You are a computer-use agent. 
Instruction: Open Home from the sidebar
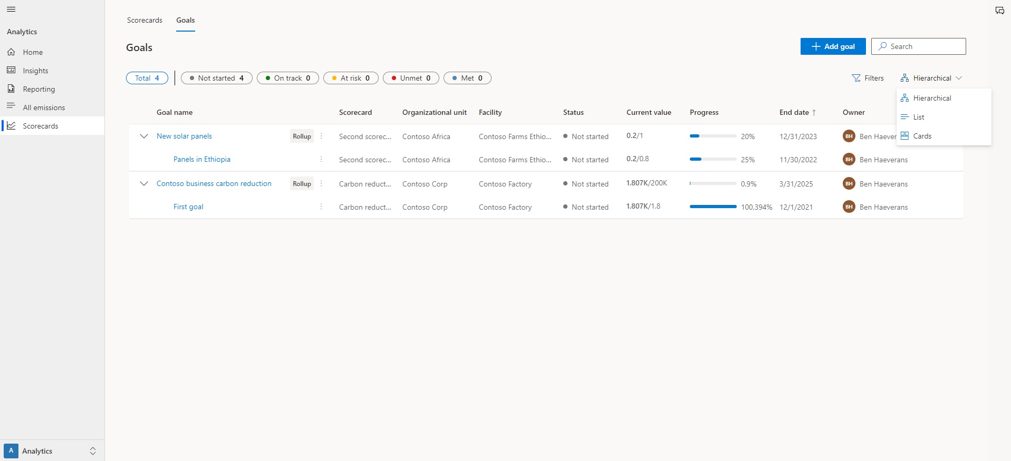coord(33,52)
